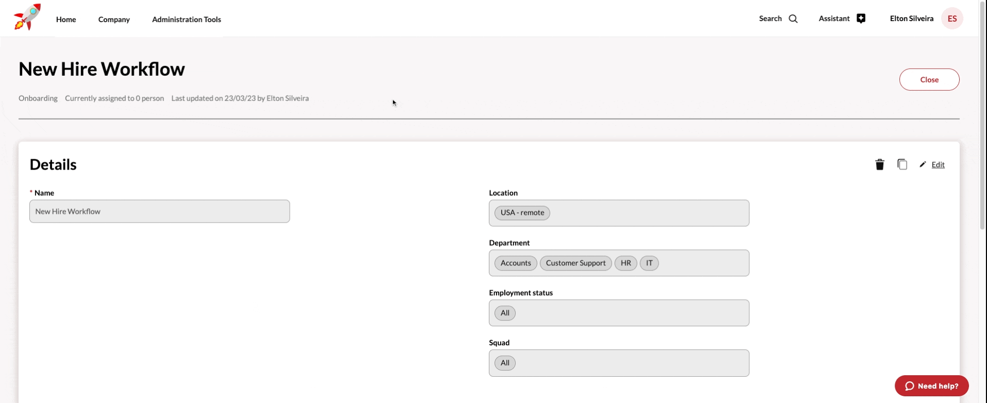Open the Location selection field
The image size is (987, 403).
645,213
